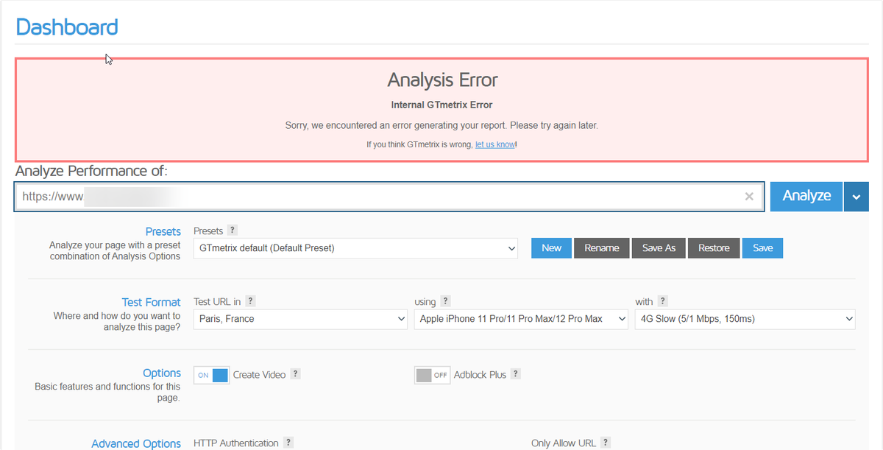Screen dimensions: 883x450
Task: Click the Dashboard page title
Action: tap(67, 27)
